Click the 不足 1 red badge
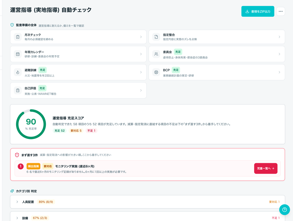The image size is (293, 221). tap(91, 131)
